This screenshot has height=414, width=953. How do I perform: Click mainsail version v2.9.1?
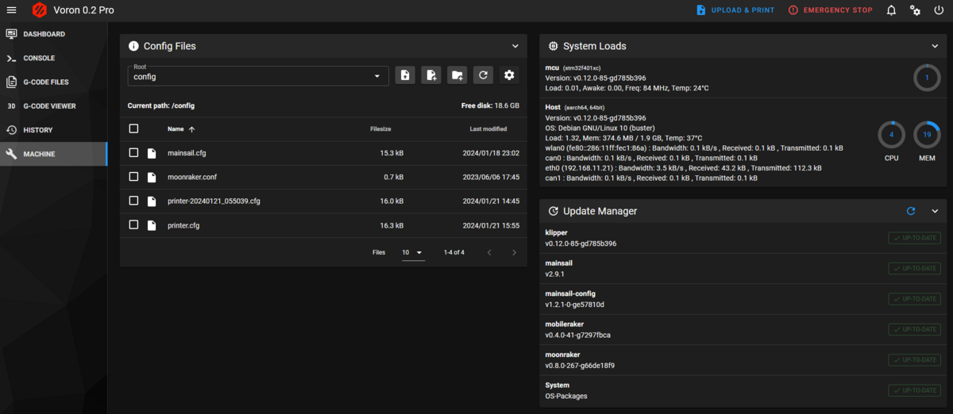click(x=554, y=274)
